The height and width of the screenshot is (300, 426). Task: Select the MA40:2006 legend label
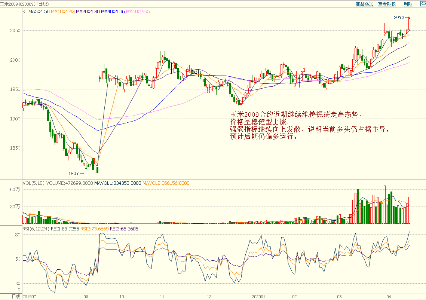(x=113, y=12)
